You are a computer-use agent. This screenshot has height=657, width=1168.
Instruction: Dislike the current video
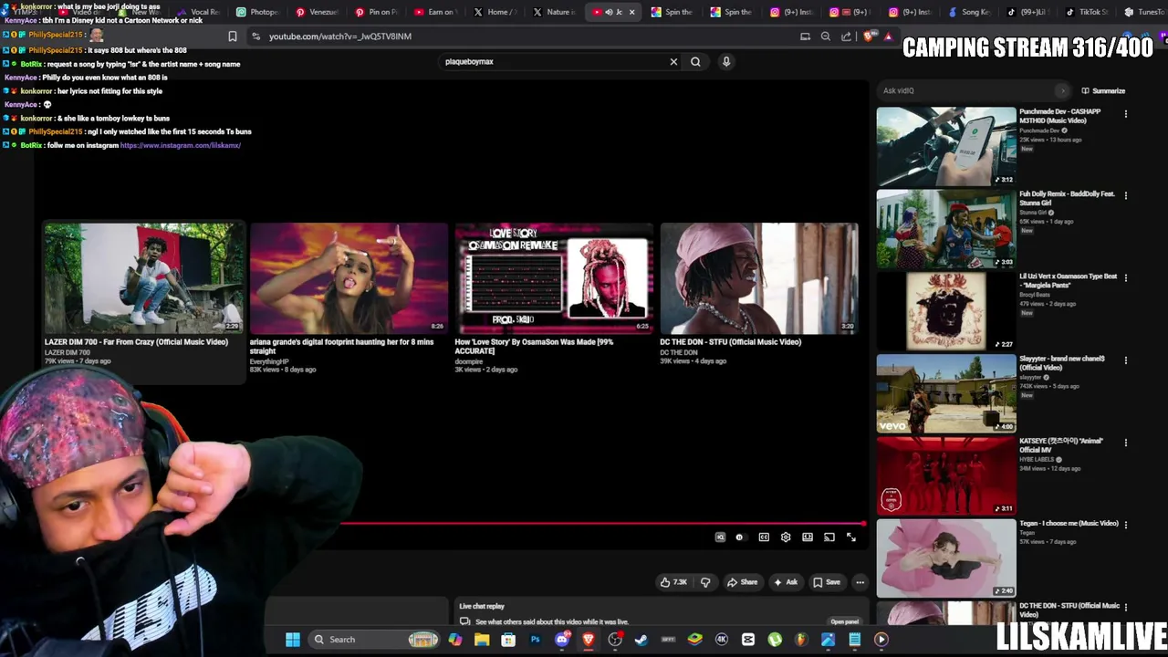[705, 582]
